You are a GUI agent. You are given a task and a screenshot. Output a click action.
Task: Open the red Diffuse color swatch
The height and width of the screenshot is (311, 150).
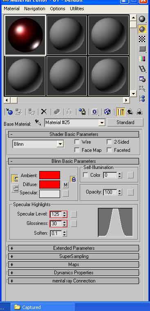coord(50,184)
